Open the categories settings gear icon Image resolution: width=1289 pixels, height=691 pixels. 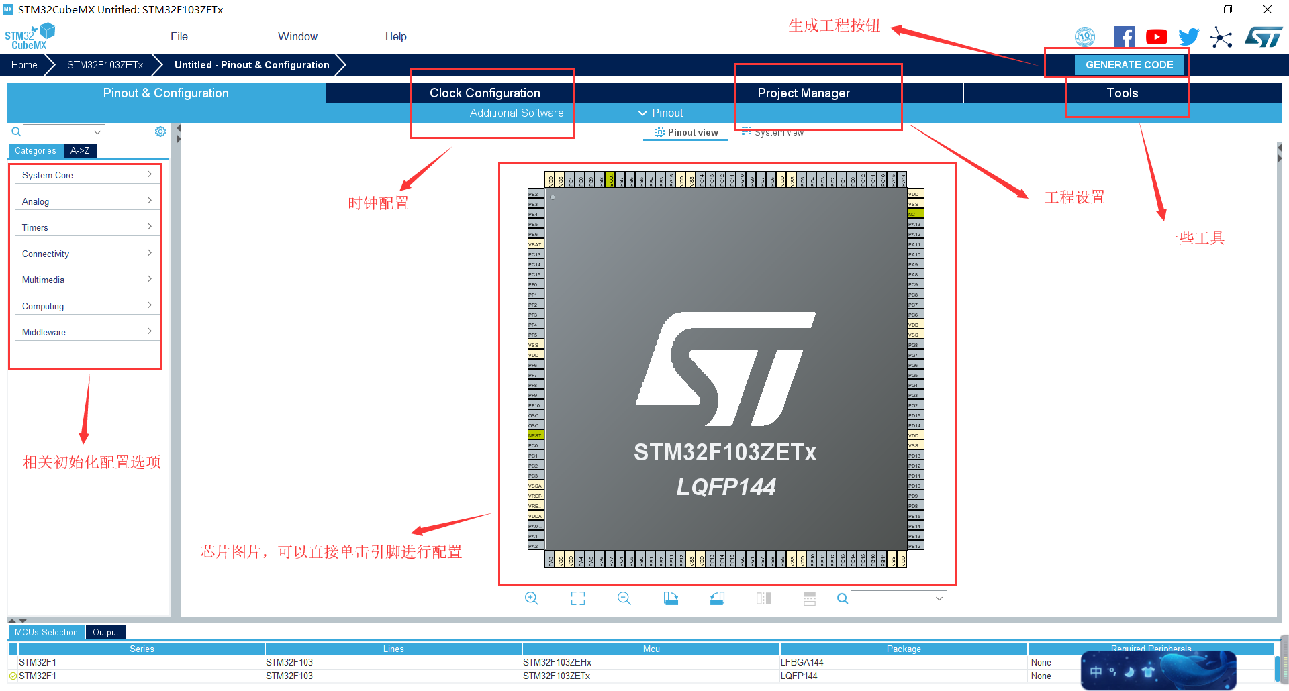click(160, 131)
